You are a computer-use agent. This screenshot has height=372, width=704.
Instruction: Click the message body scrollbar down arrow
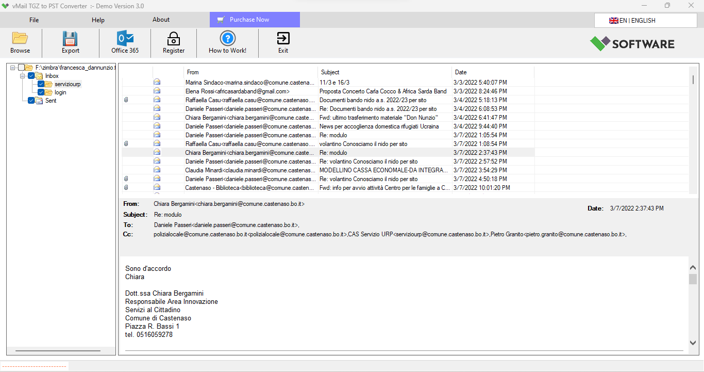(x=693, y=342)
